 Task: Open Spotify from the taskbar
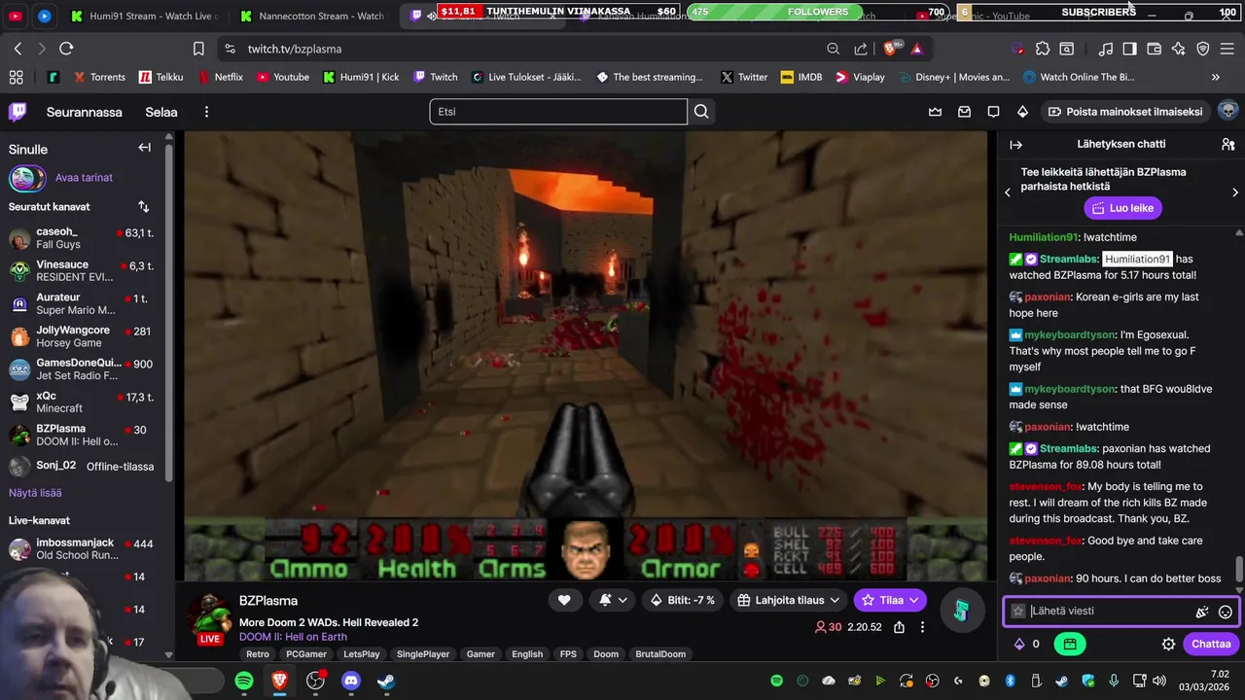point(244,681)
